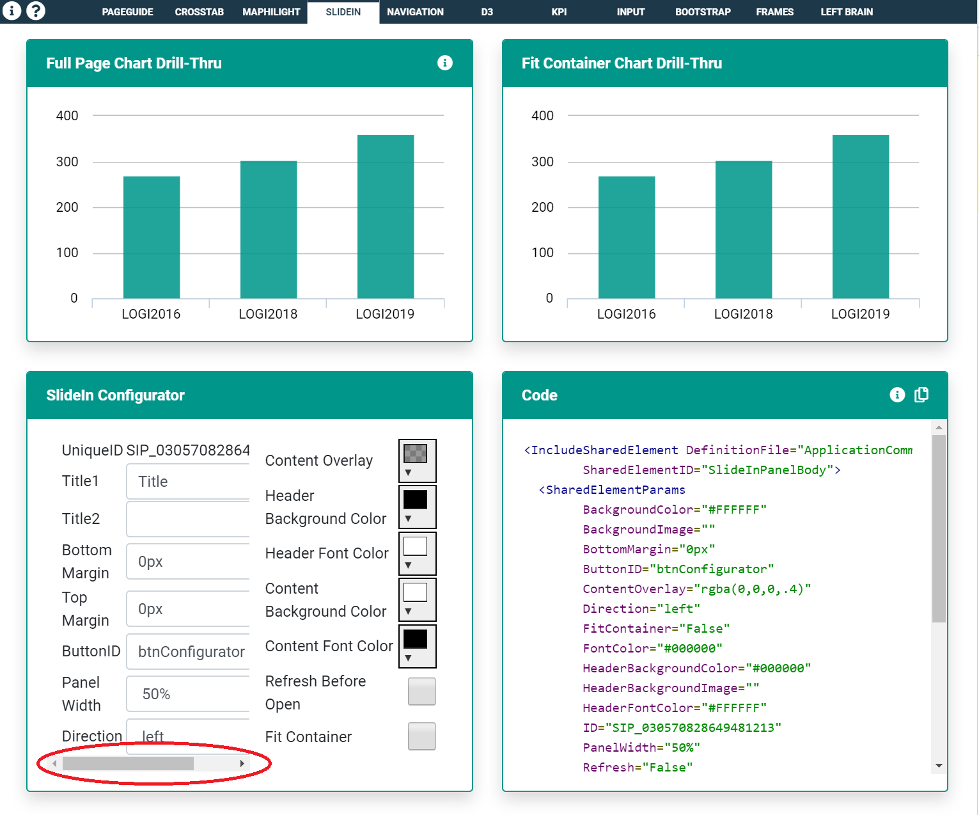
Task: Click the Code panel vertical scrollbar thumb
Action: [939, 528]
